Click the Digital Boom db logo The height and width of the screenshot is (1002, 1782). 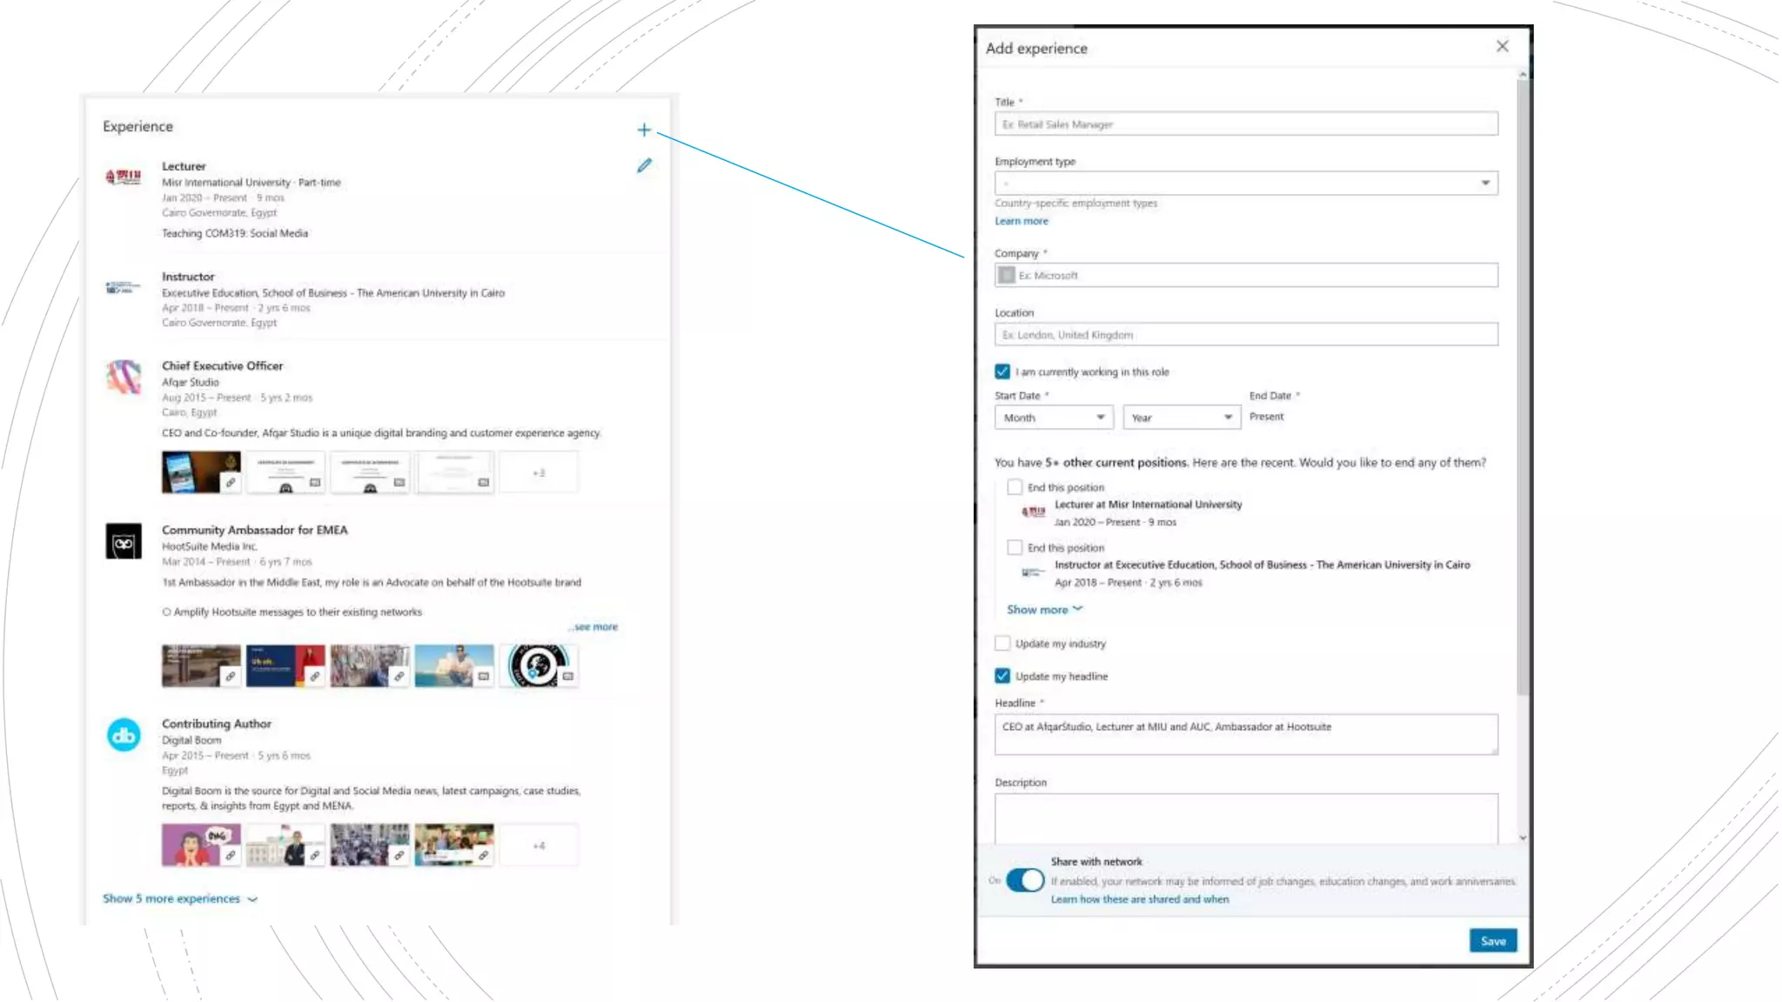[x=124, y=736]
